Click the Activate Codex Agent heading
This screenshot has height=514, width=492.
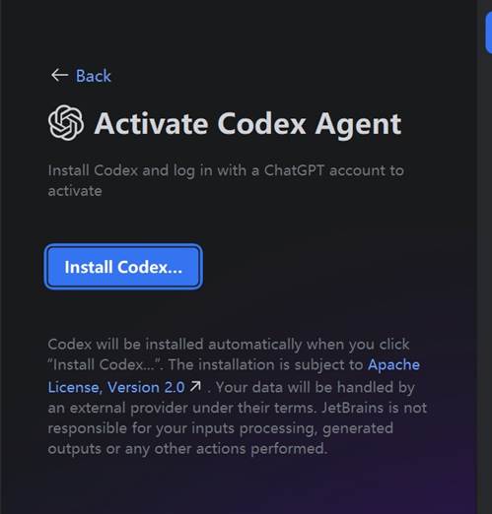(x=248, y=124)
